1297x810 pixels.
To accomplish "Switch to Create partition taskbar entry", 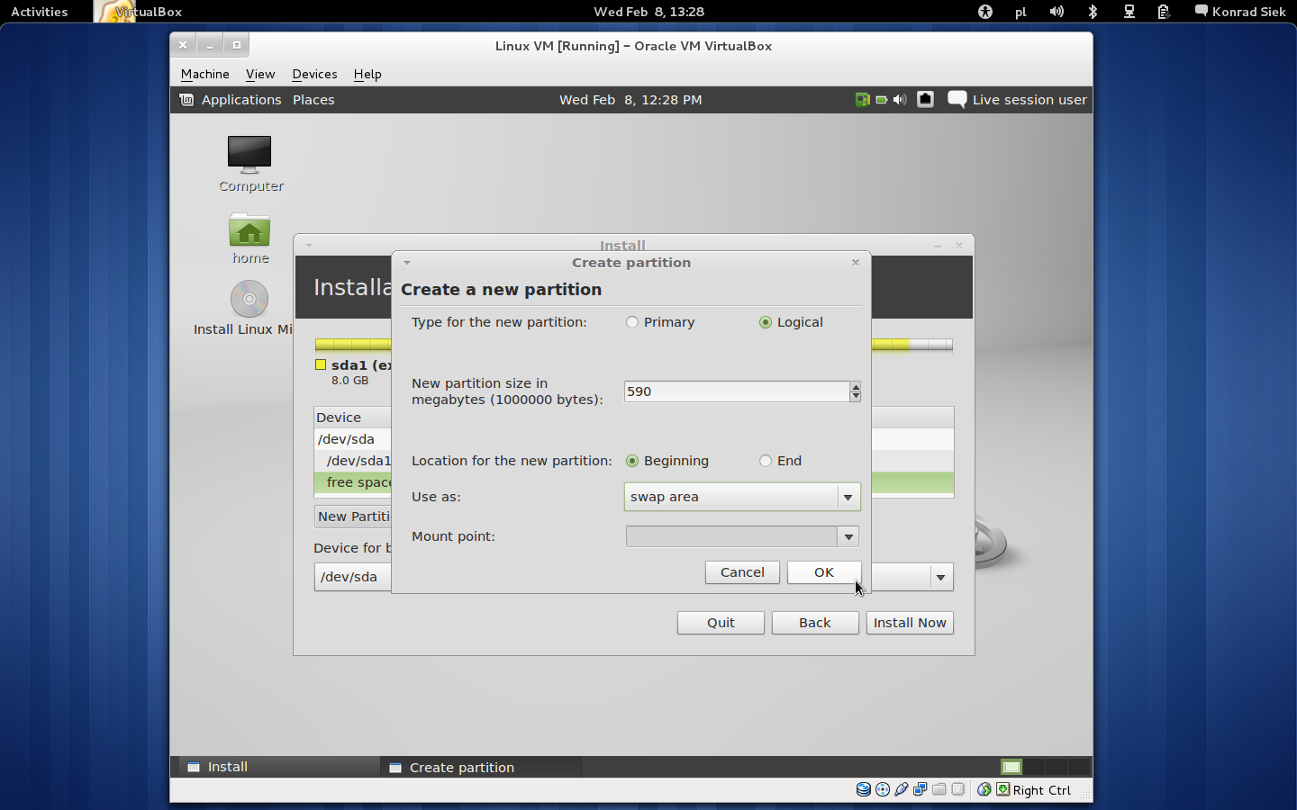I will click(480, 767).
